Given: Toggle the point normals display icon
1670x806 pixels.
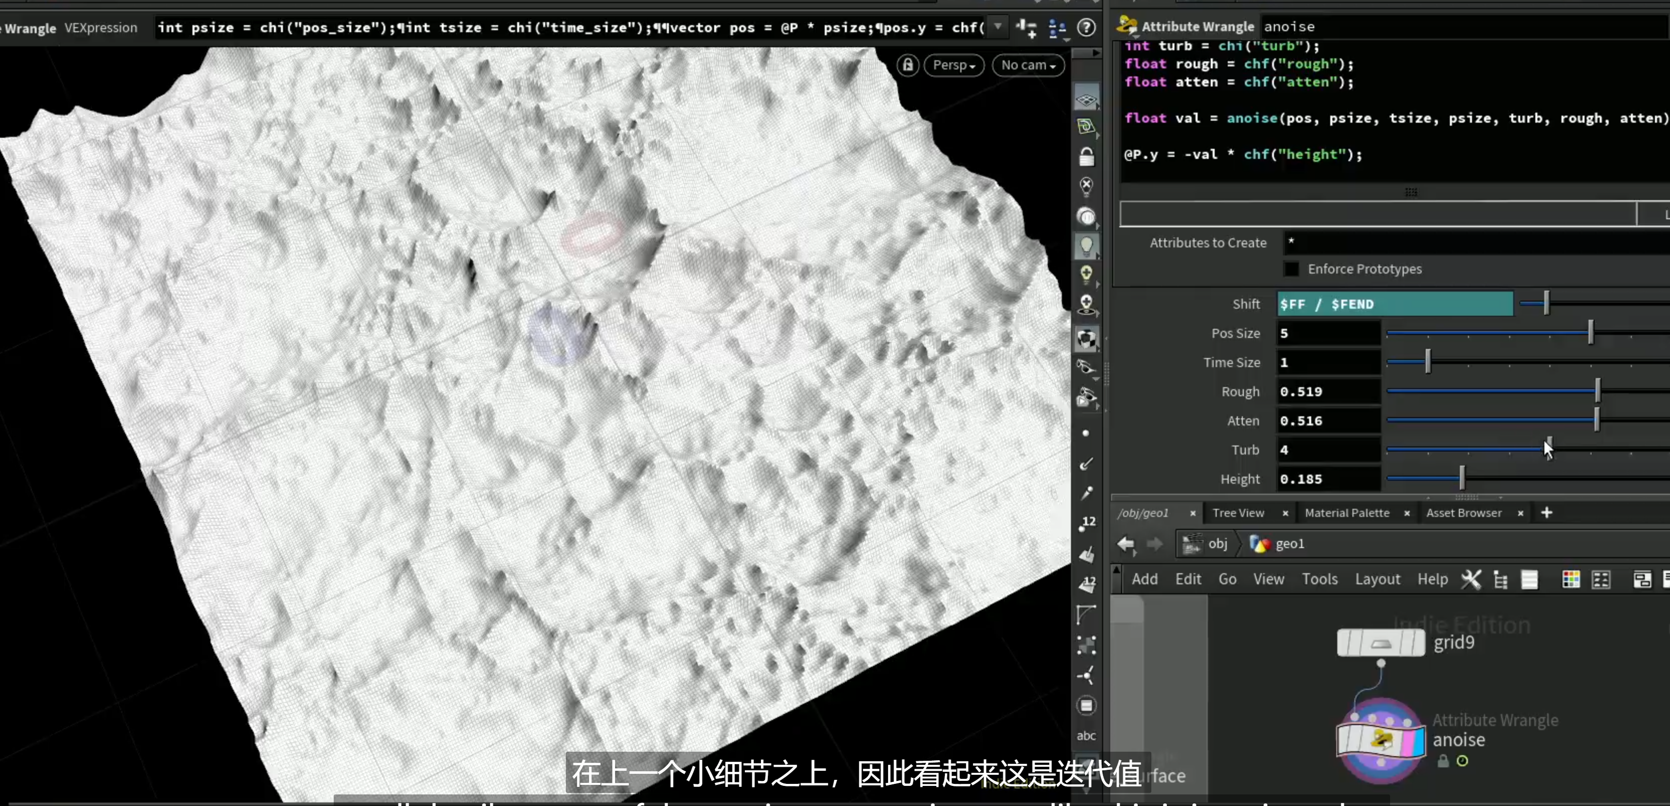Looking at the screenshot, I should [x=1087, y=463].
